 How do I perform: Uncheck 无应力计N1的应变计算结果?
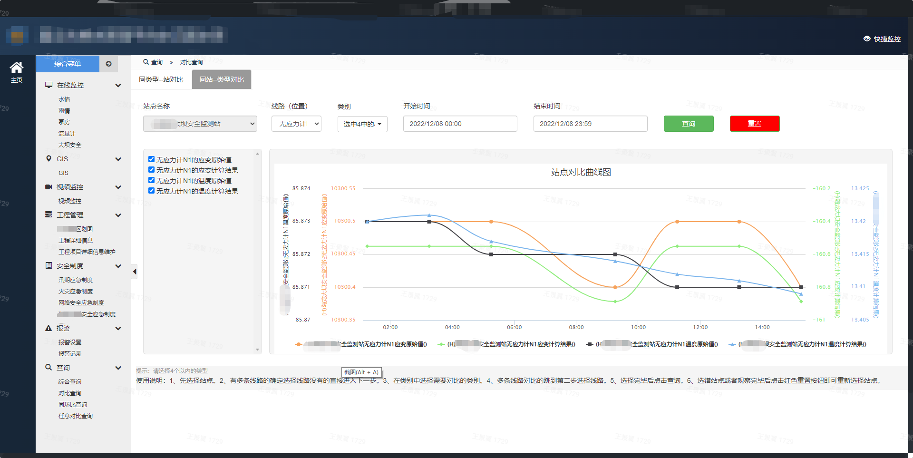(151, 170)
